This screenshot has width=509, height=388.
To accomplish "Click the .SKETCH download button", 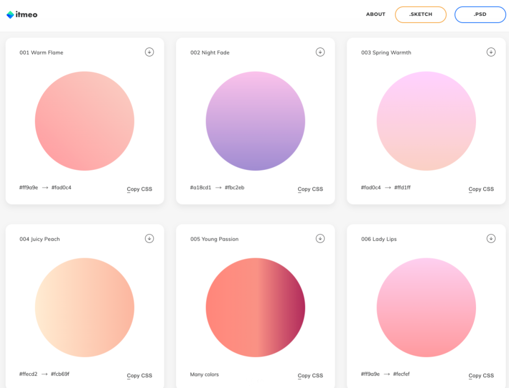I will pos(420,15).
